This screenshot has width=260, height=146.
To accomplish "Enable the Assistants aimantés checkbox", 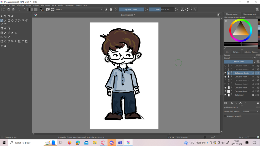I will click(225, 116).
